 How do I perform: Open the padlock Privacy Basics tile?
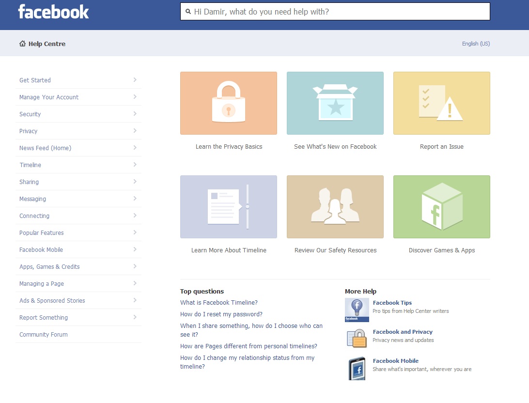(x=229, y=103)
